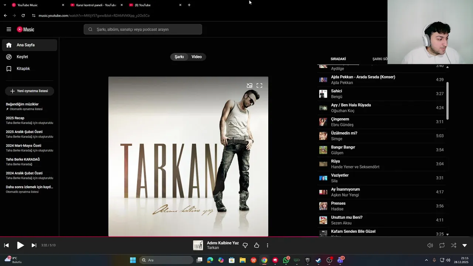
Task: Dislike Adımı Kalbine Yaz
Action: point(245,245)
